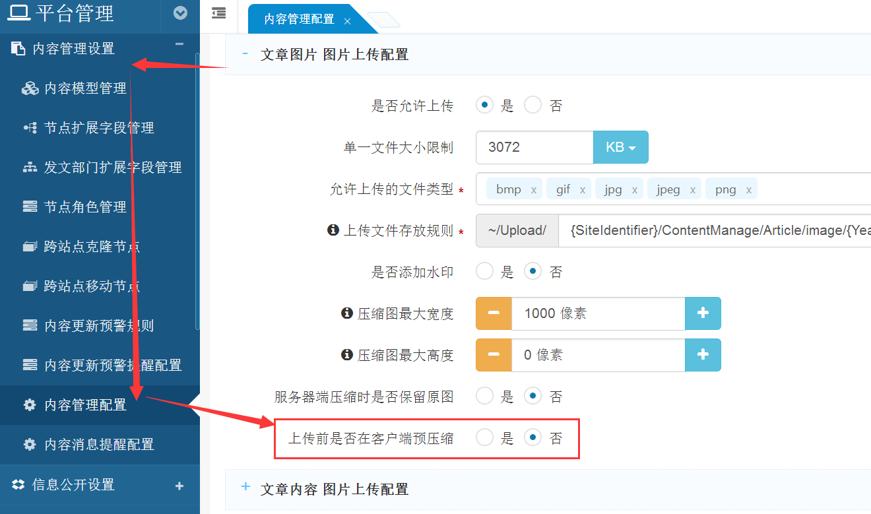Decrease 压缩图最大高度 with the minus button
The height and width of the screenshot is (514, 871).
tap(494, 355)
